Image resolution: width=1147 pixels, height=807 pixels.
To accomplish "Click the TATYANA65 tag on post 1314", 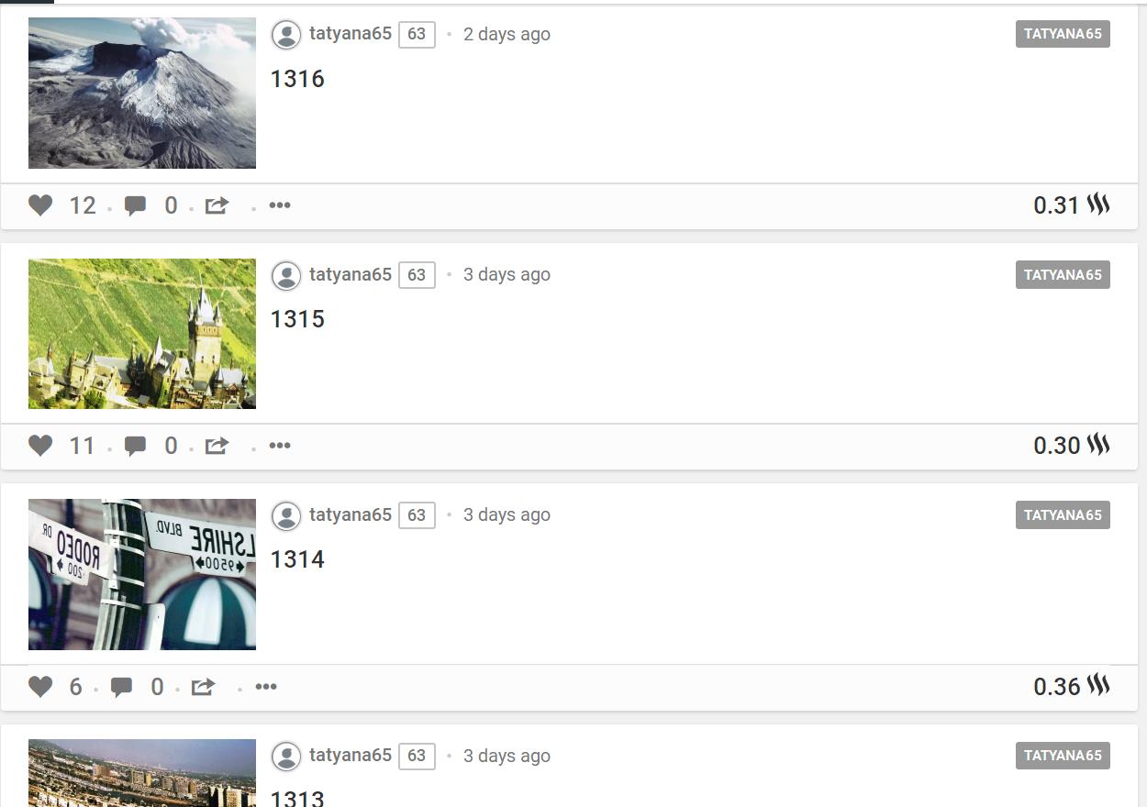I will point(1063,514).
